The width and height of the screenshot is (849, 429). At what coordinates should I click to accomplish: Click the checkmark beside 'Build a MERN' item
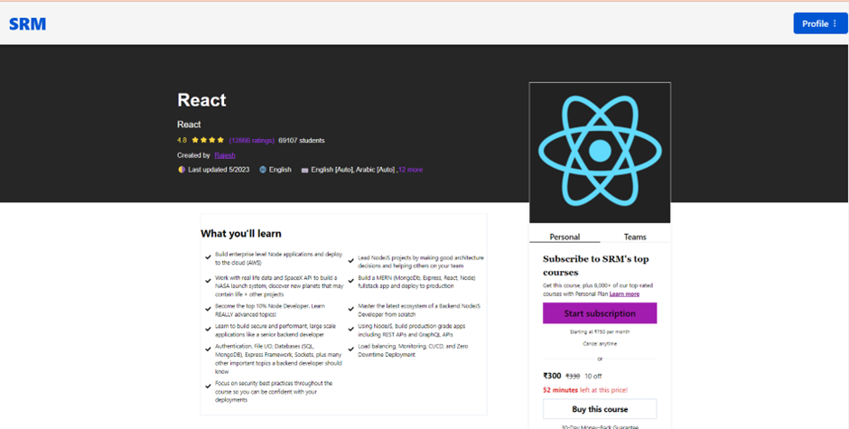point(351,281)
